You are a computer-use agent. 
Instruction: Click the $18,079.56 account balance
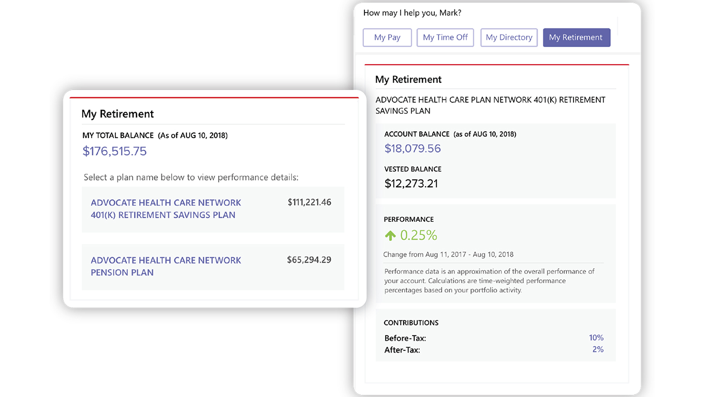(x=413, y=149)
